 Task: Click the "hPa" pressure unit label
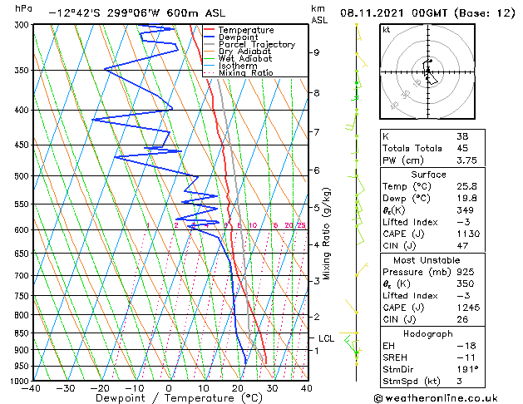[23, 8]
